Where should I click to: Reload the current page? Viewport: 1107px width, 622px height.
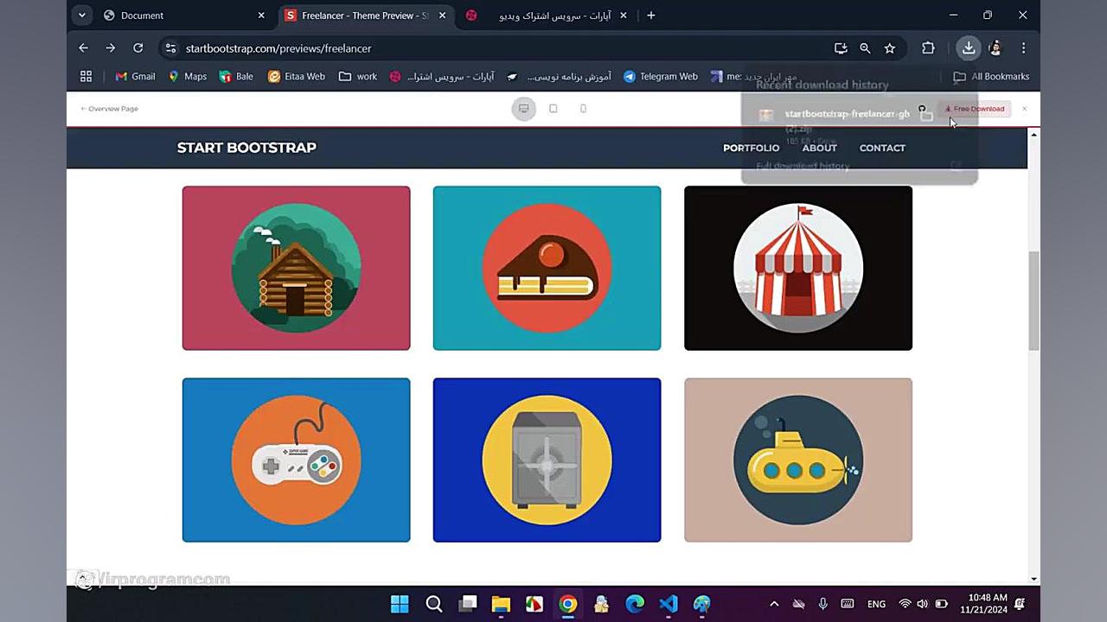(138, 48)
